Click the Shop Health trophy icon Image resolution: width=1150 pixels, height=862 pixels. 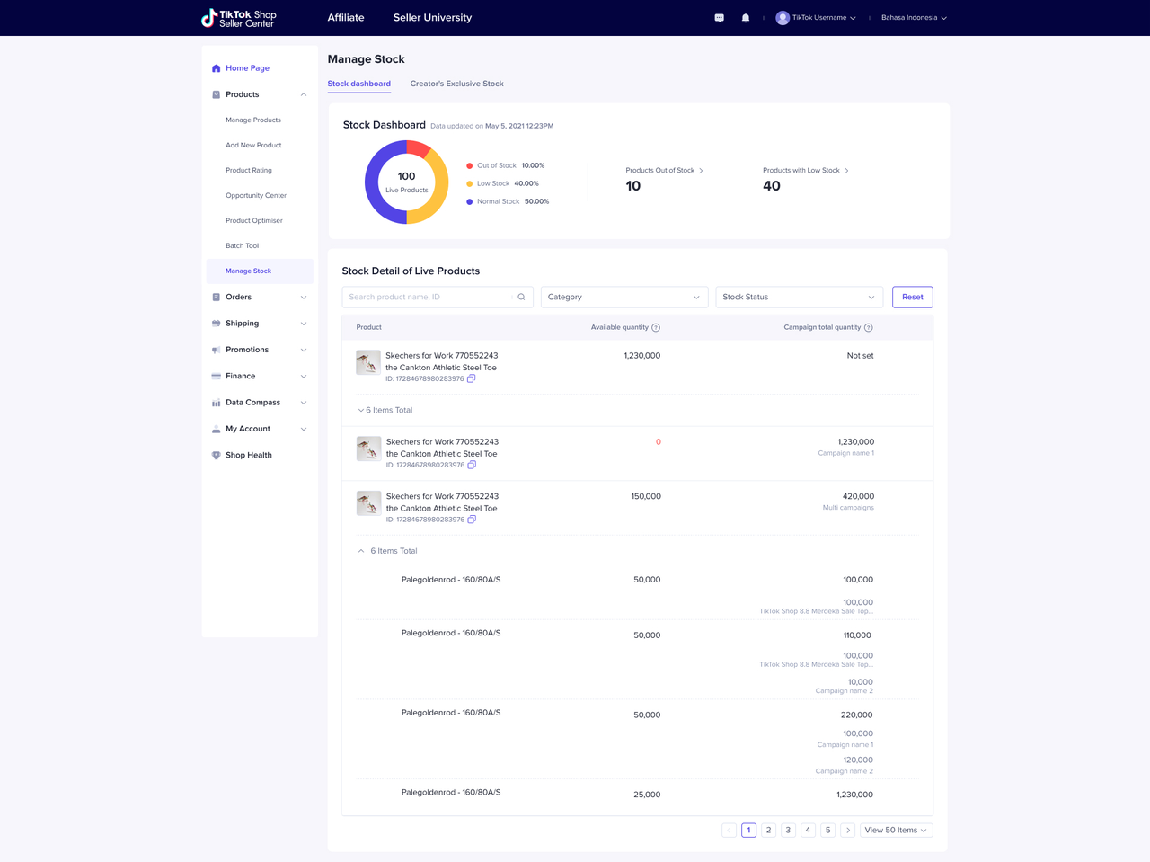pyautogui.click(x=216, y=455)
